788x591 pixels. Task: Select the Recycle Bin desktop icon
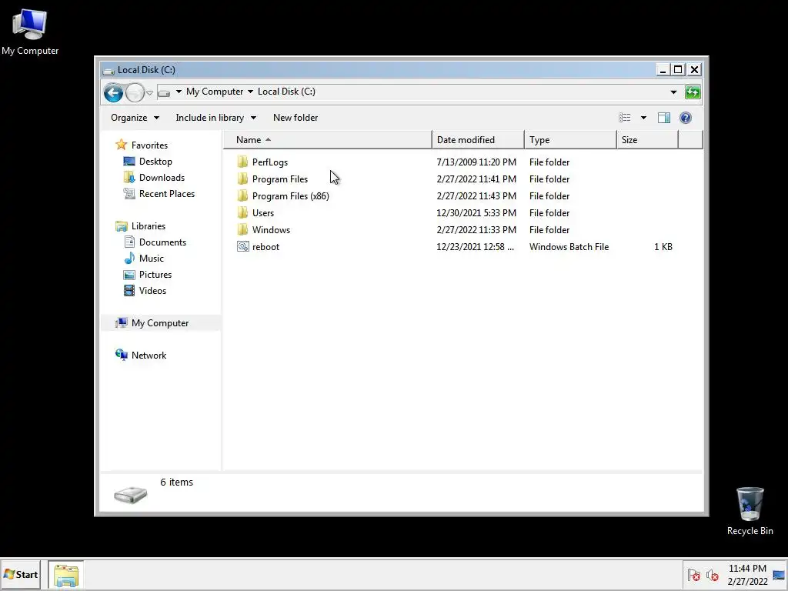tap(750, 511)
